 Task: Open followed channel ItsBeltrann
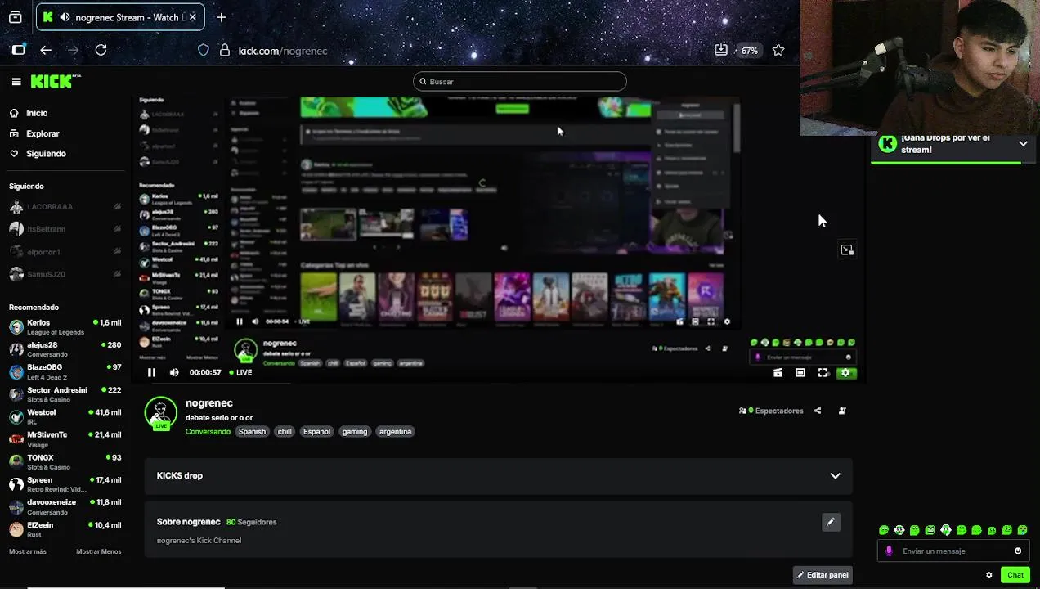65,229
